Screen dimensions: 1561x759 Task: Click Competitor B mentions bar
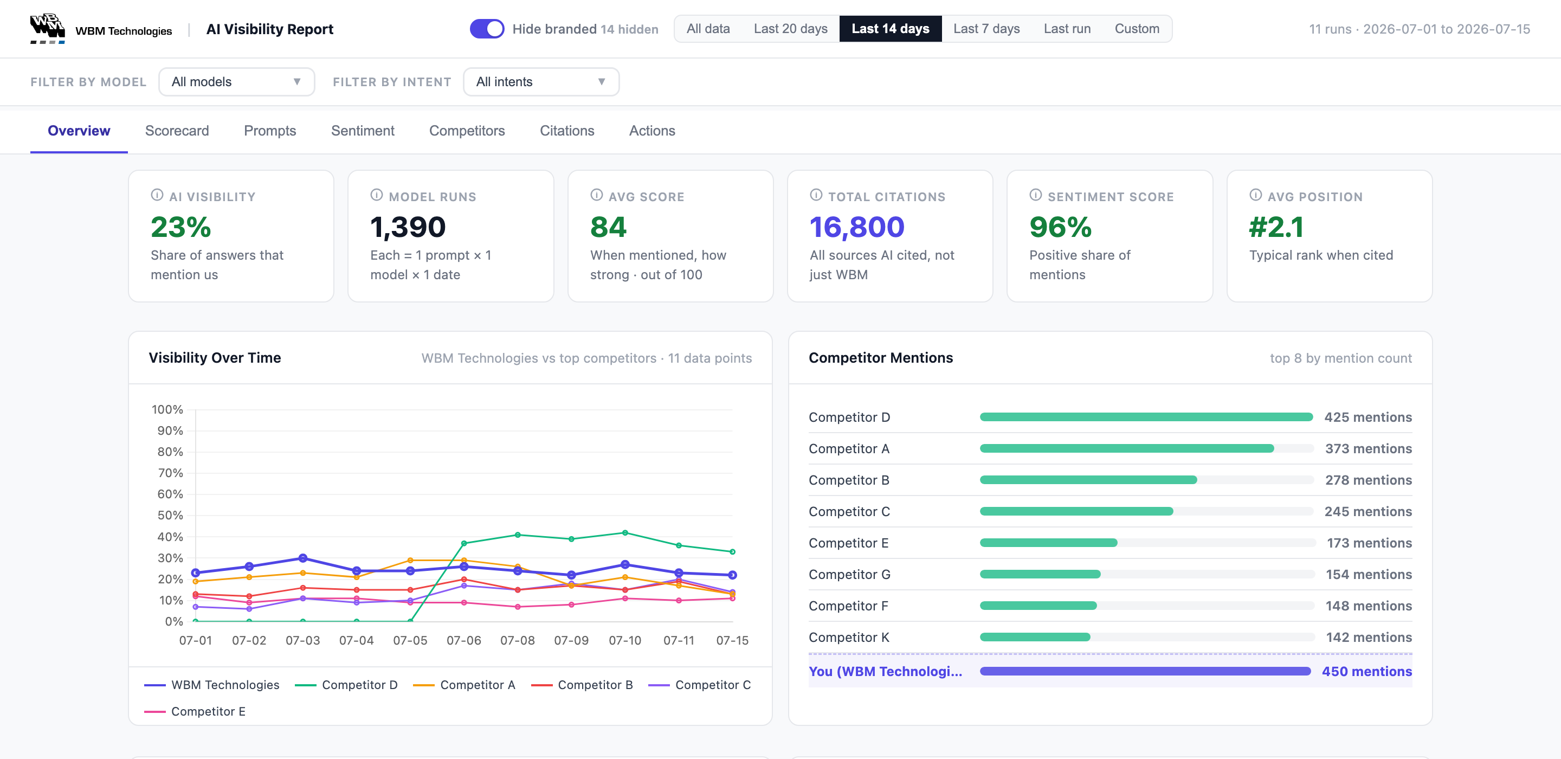click(1088, 480)
